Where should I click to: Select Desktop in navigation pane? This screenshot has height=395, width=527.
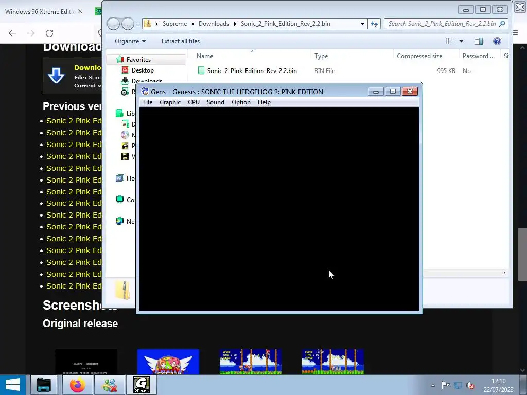click(143, 70)
